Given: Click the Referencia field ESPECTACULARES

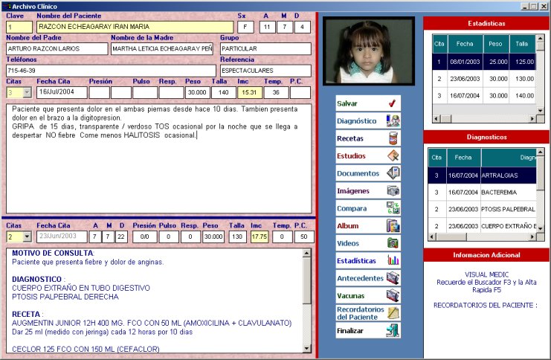Looking at the screenshot, I should [x=265, y=71].
